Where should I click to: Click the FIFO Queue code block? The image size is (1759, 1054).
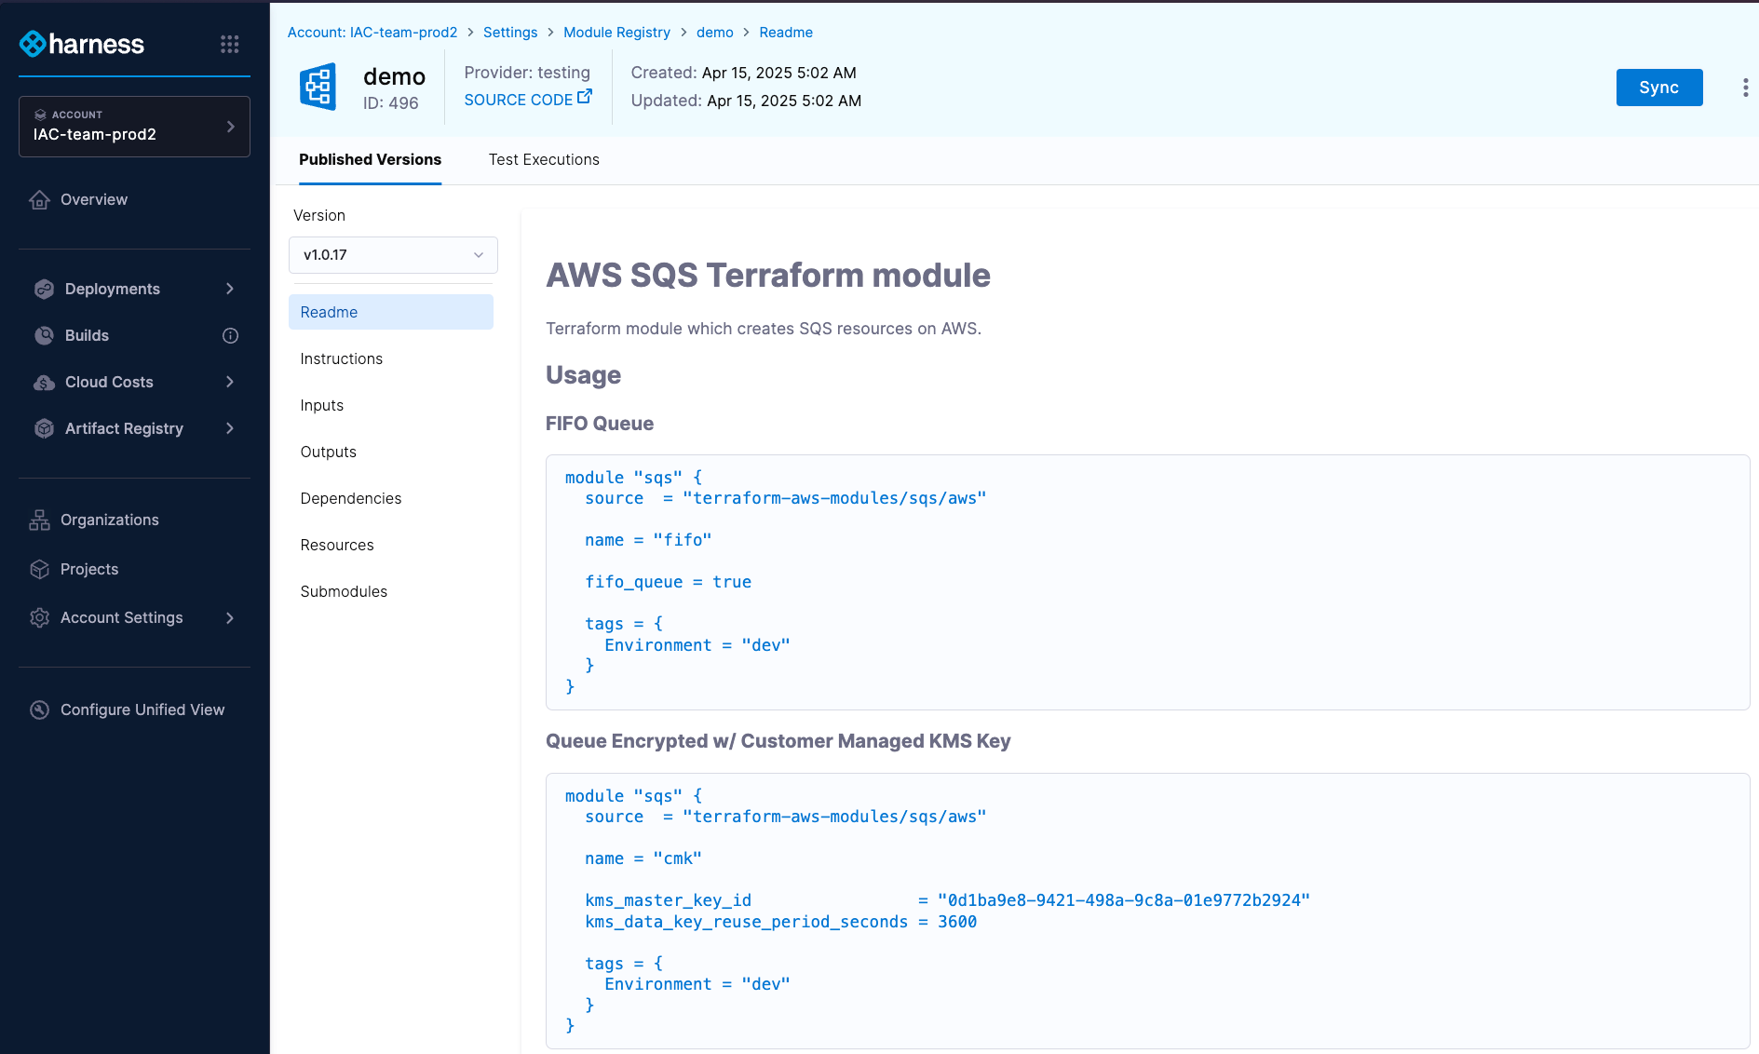point(1147,582)
